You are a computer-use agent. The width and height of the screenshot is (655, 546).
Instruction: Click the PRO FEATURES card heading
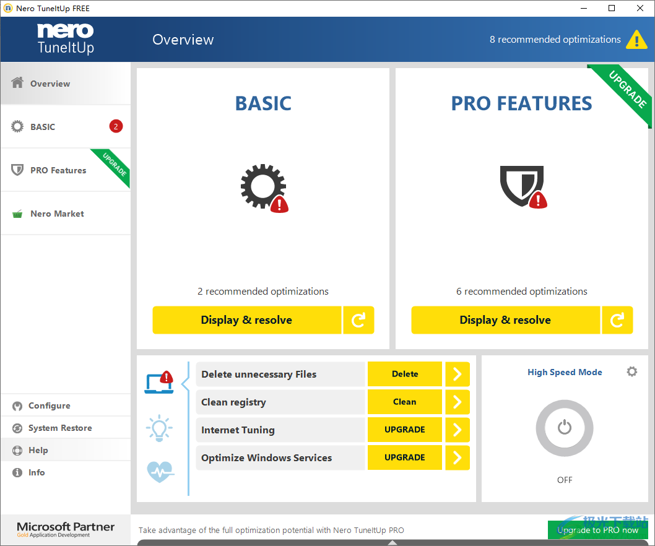[522, 103]
